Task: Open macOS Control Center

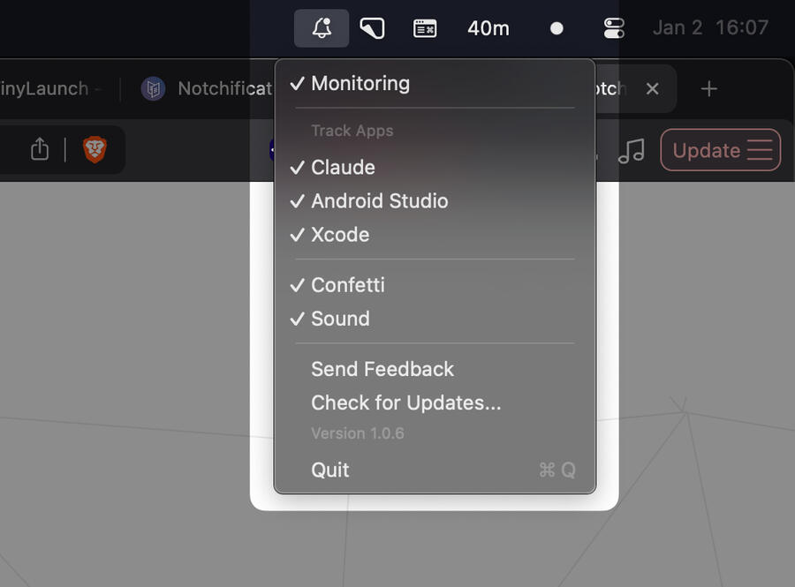Action: 614,28
